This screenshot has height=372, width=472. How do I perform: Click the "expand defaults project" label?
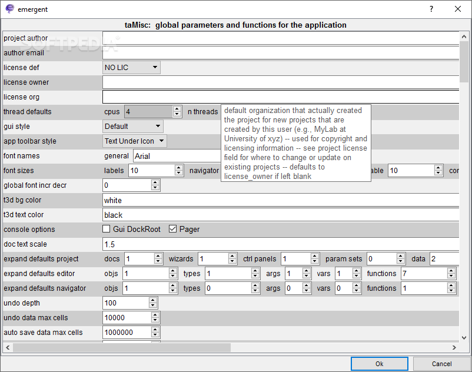(41, 259)
